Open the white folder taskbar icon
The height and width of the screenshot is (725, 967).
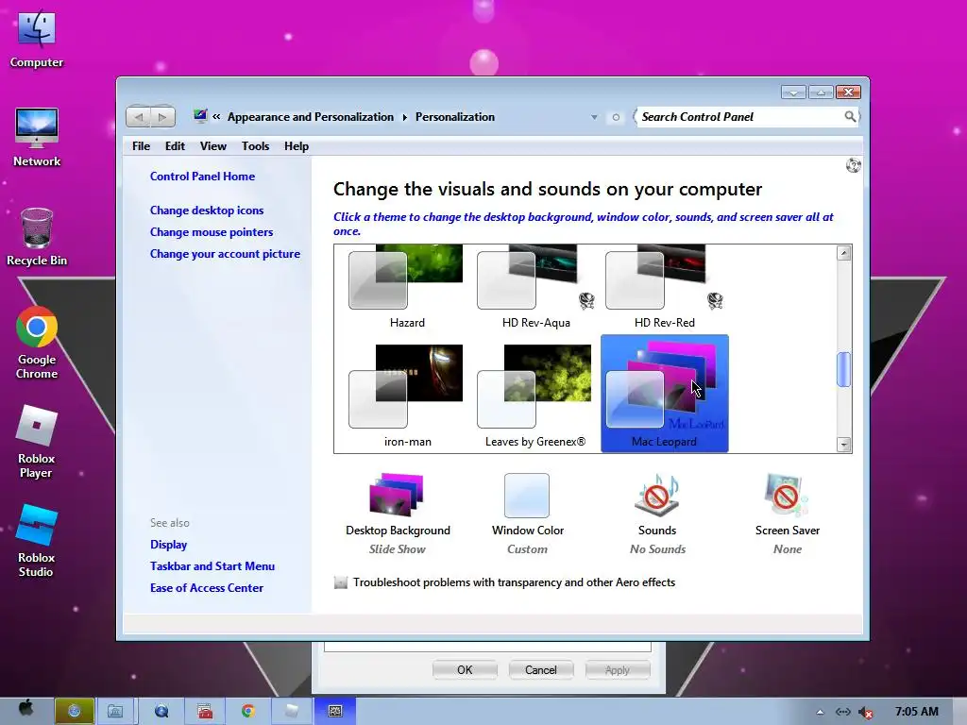[x=292, y=711]
